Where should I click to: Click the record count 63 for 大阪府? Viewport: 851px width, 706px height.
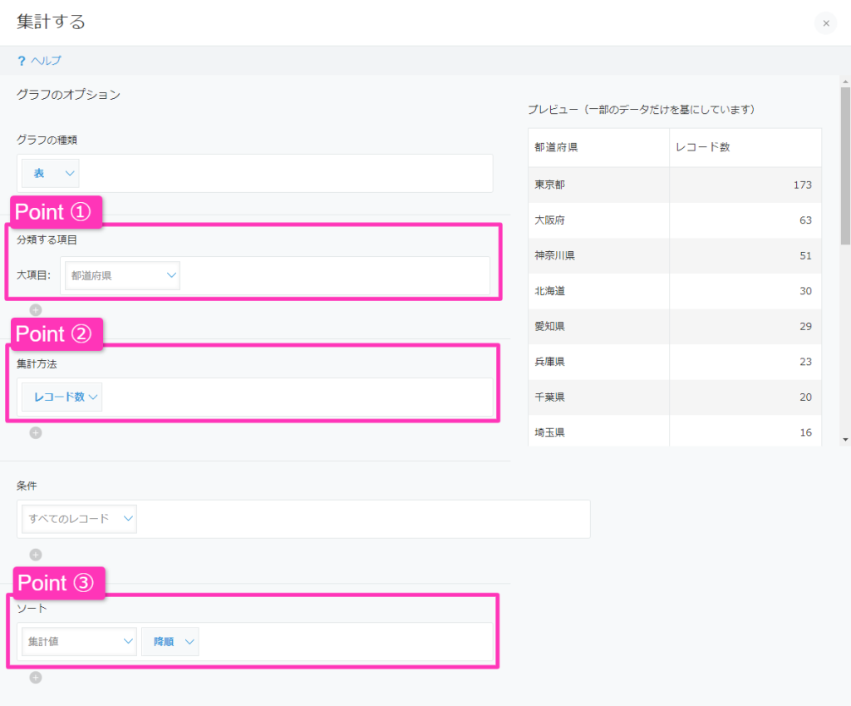[805, 220]
